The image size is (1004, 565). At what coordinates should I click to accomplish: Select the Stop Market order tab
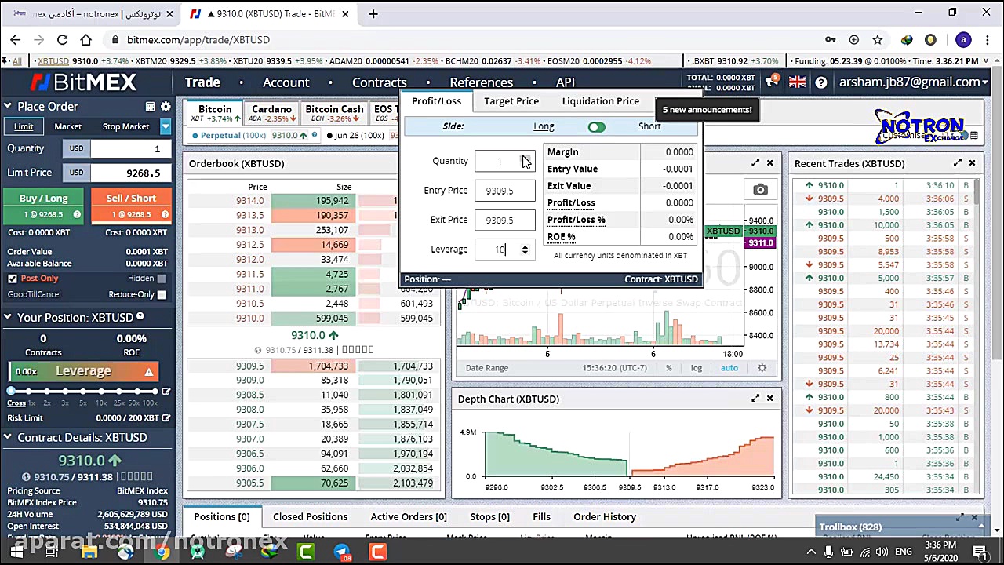[x=125, y=126]
